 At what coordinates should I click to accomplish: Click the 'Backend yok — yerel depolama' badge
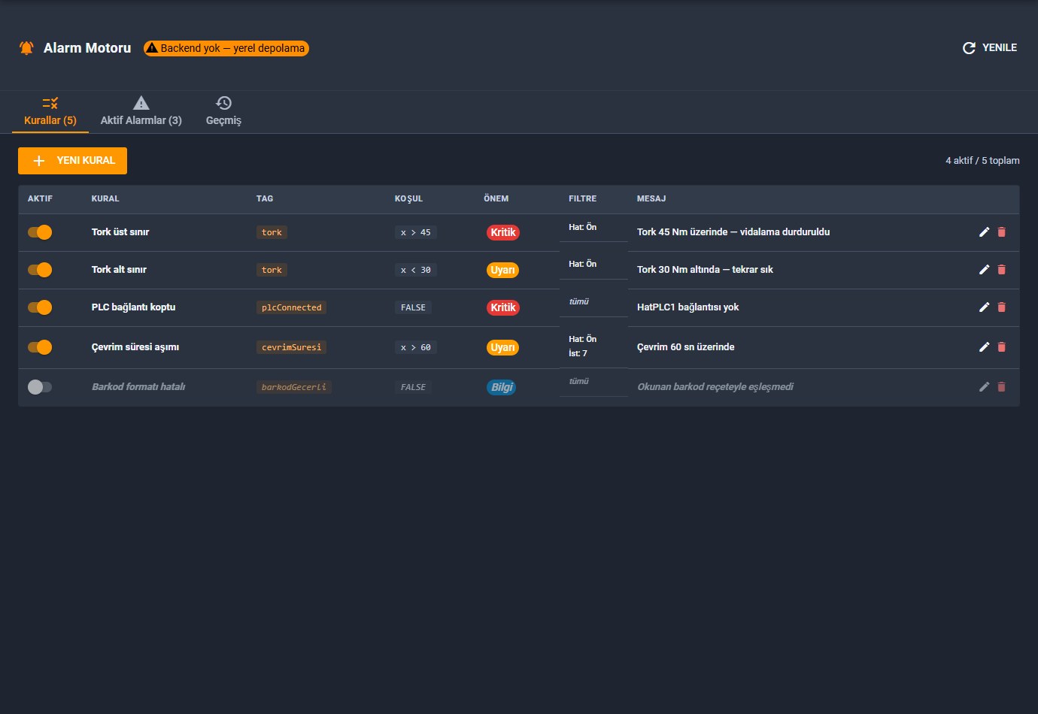[x=226, y=48]
